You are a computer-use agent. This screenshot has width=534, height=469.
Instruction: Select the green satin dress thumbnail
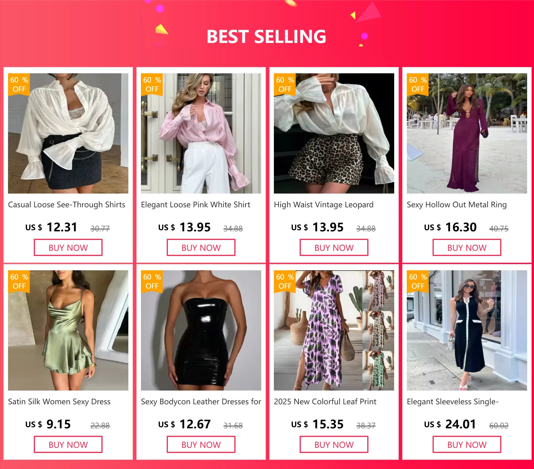[68, 330]
